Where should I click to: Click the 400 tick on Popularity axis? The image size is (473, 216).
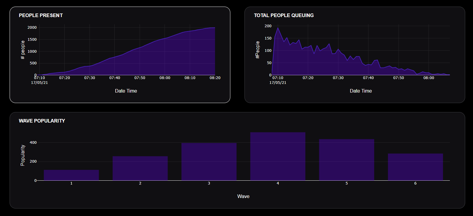(33, 143)
